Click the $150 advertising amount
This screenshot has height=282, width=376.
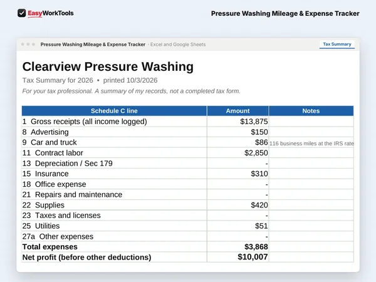pyautogui.click(x=259, y=132)
